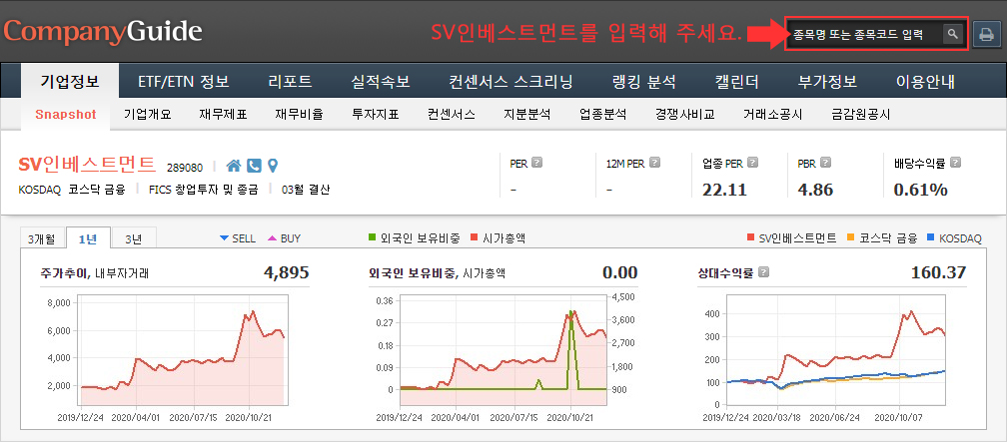This screenshot has width=1007, height=442.
Task: Switch to the 재무비율 sub-tab
Action: (299, 115)
